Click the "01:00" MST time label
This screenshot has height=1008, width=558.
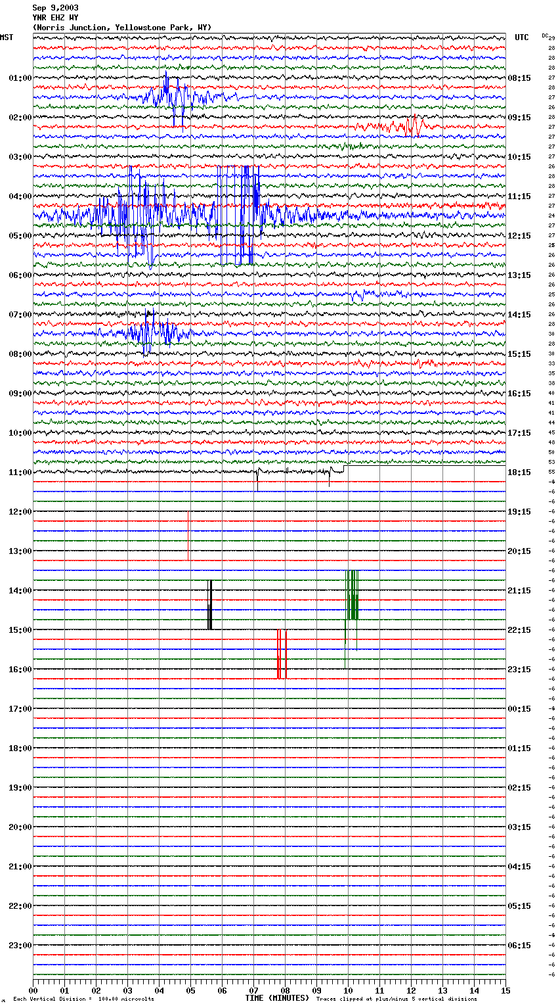[20, 78]
